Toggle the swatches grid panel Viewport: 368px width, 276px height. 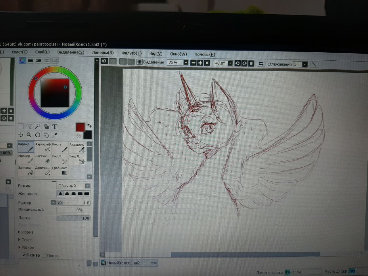[55, 60]
